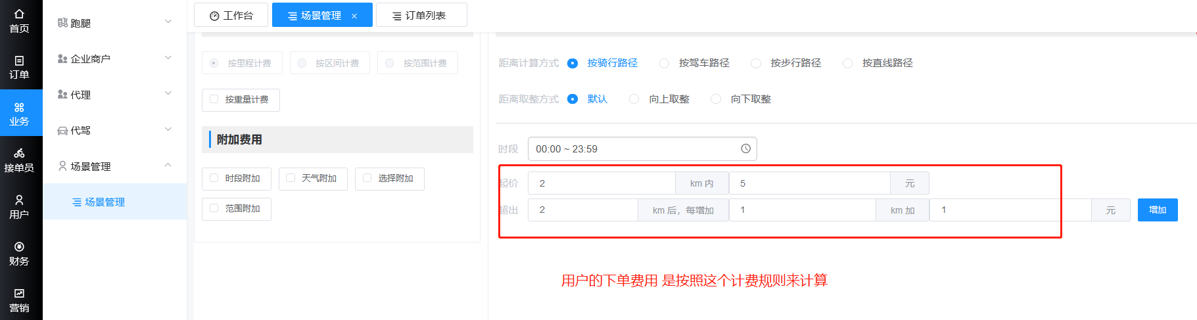Screen dimensions: 1197x320
Task: Switch to the 订单列表 tab
Action: [421, 15]
